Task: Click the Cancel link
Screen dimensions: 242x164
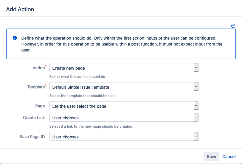Action: pyautogui.click(x=229, y=157)
